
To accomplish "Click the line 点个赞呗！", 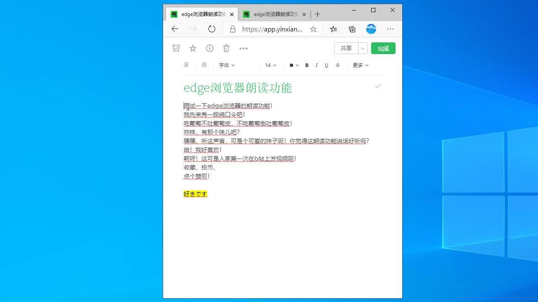I will (x=197, y=176).
